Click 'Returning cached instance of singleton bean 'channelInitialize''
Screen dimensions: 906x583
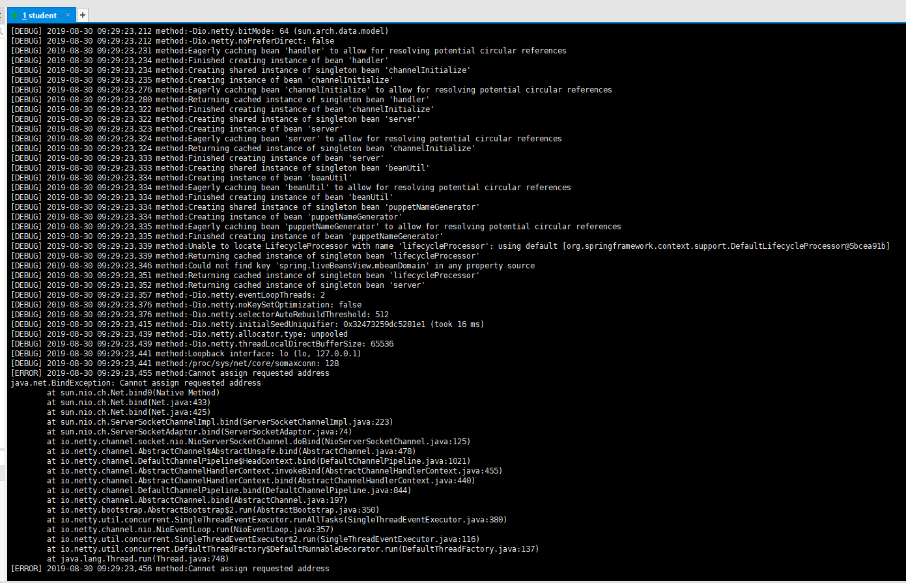[x=243, y=149]
